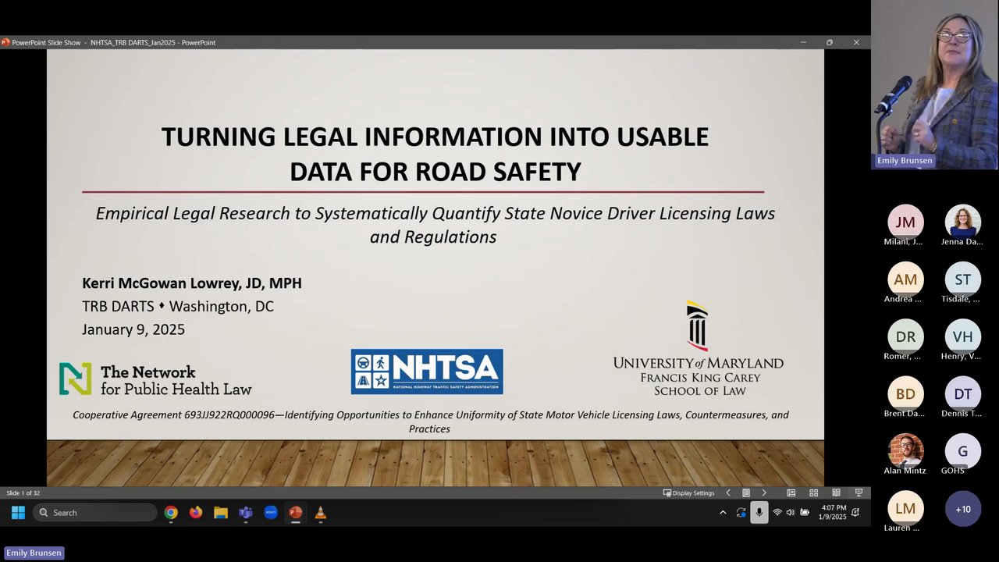
Task: Open the Zoom taskbar icon
Action: (271, 513)
